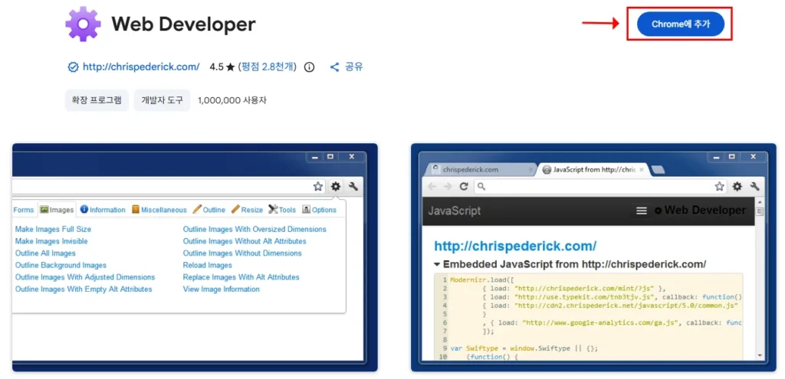Switch to the Information tab

click(x=103, y=210)
